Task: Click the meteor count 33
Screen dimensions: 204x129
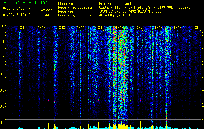Action: click(x=47, y=15)
